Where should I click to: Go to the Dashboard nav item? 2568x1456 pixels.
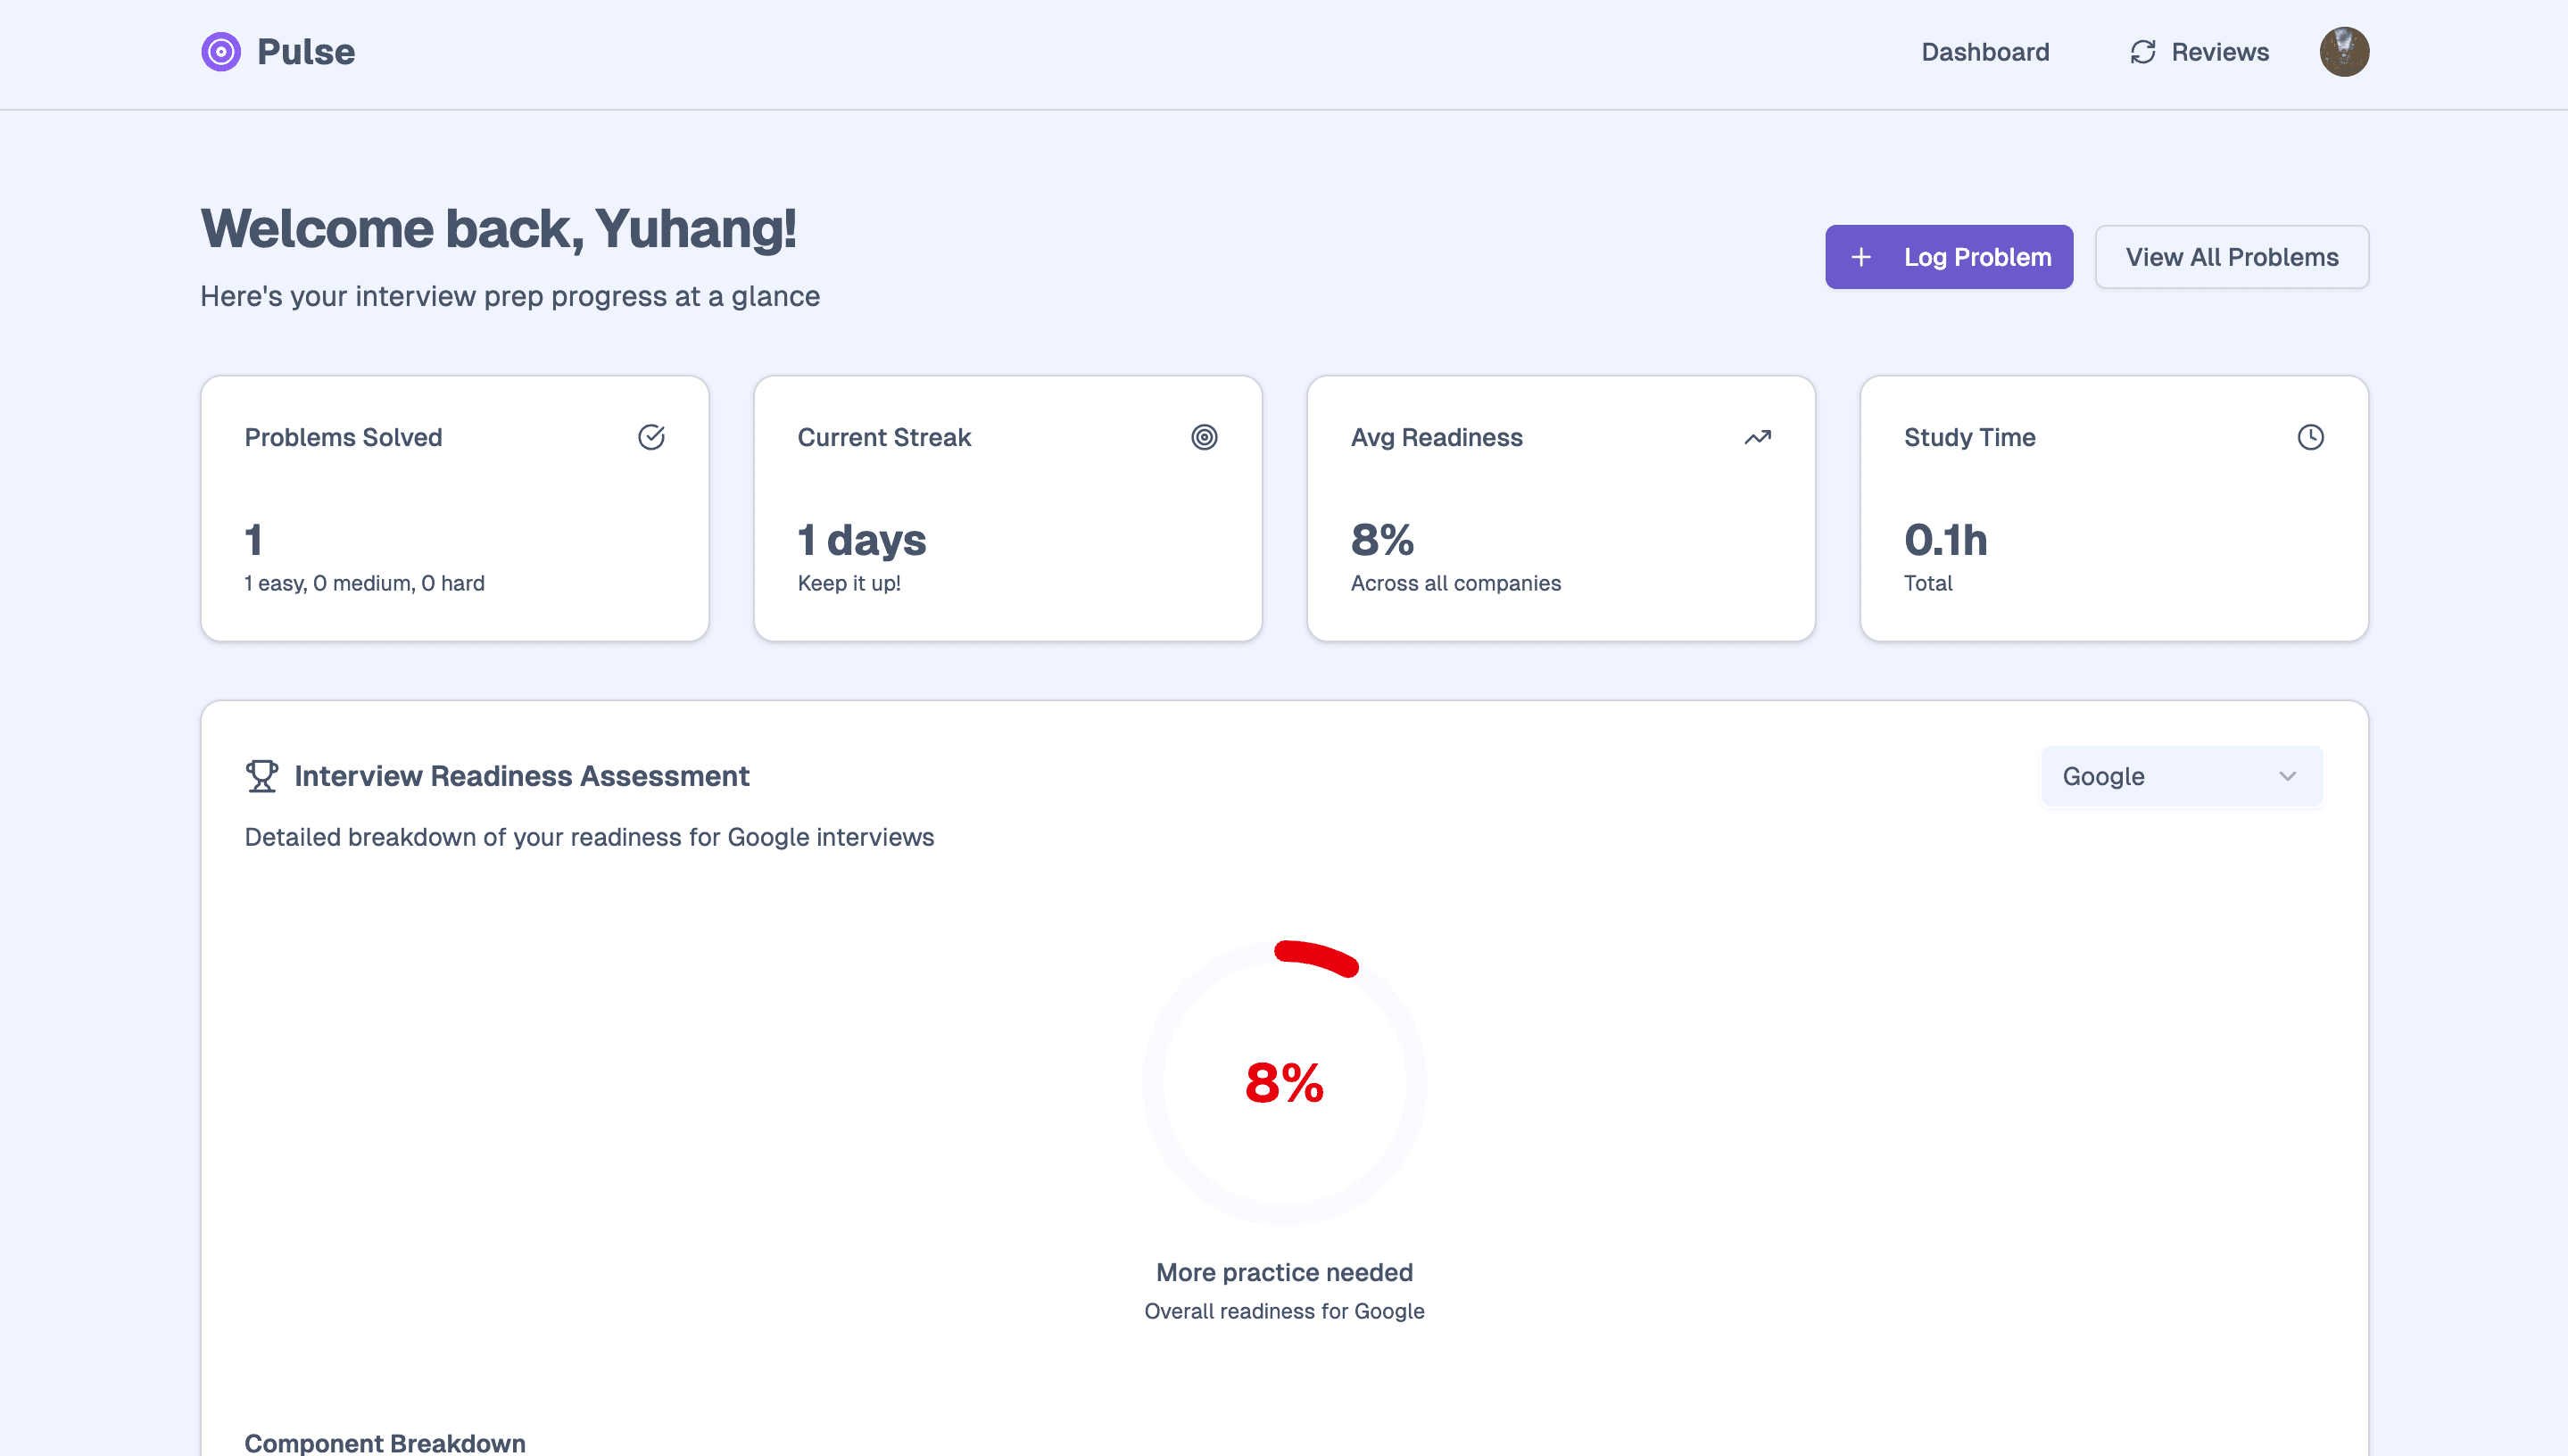click(x=1985, y=52)
